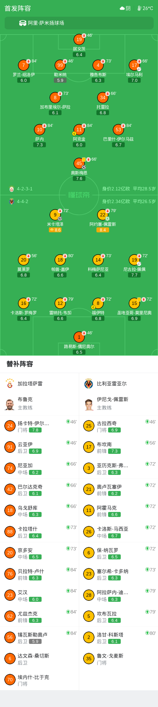Screen dimensions: 158x707
Task: Tap the stadium icon beside 阿里·萨米扬球场
Action: [x=23, y=23]
